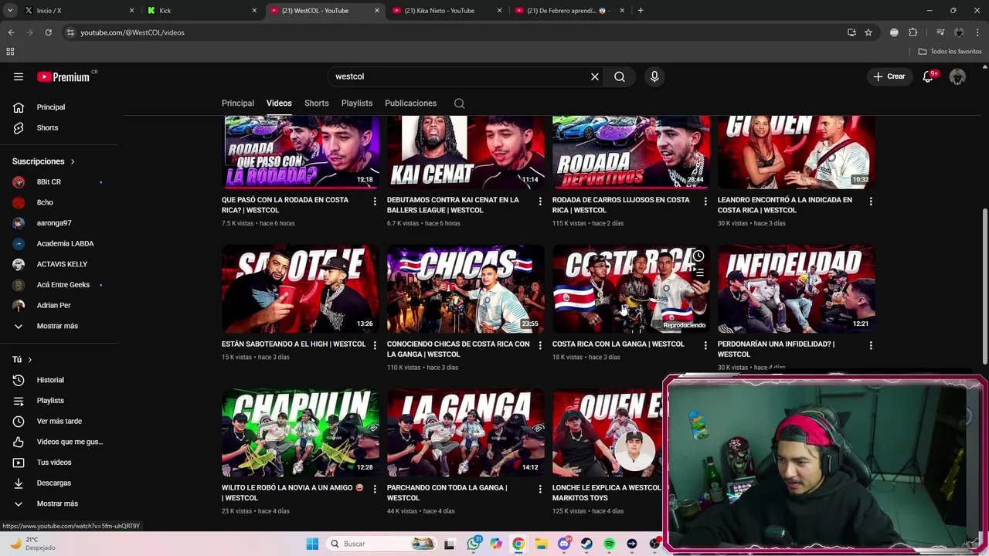The image size is (989, 556).
Task: Play the KAI CENAT thumbnail video
Action: 465,152
